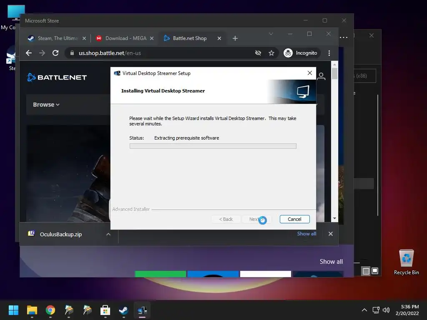The image size is (427, 320).
Task: Open the Recycle Bin desktop icon
Action: tap(406, 262)
